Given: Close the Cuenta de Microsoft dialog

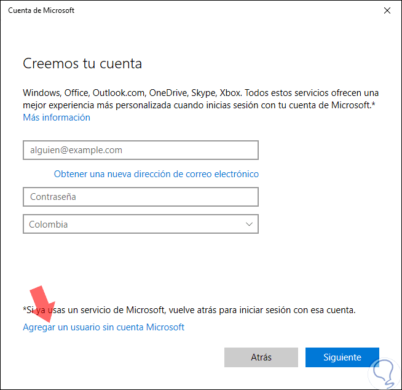Looking at the screenshot, I should point(387,10).
